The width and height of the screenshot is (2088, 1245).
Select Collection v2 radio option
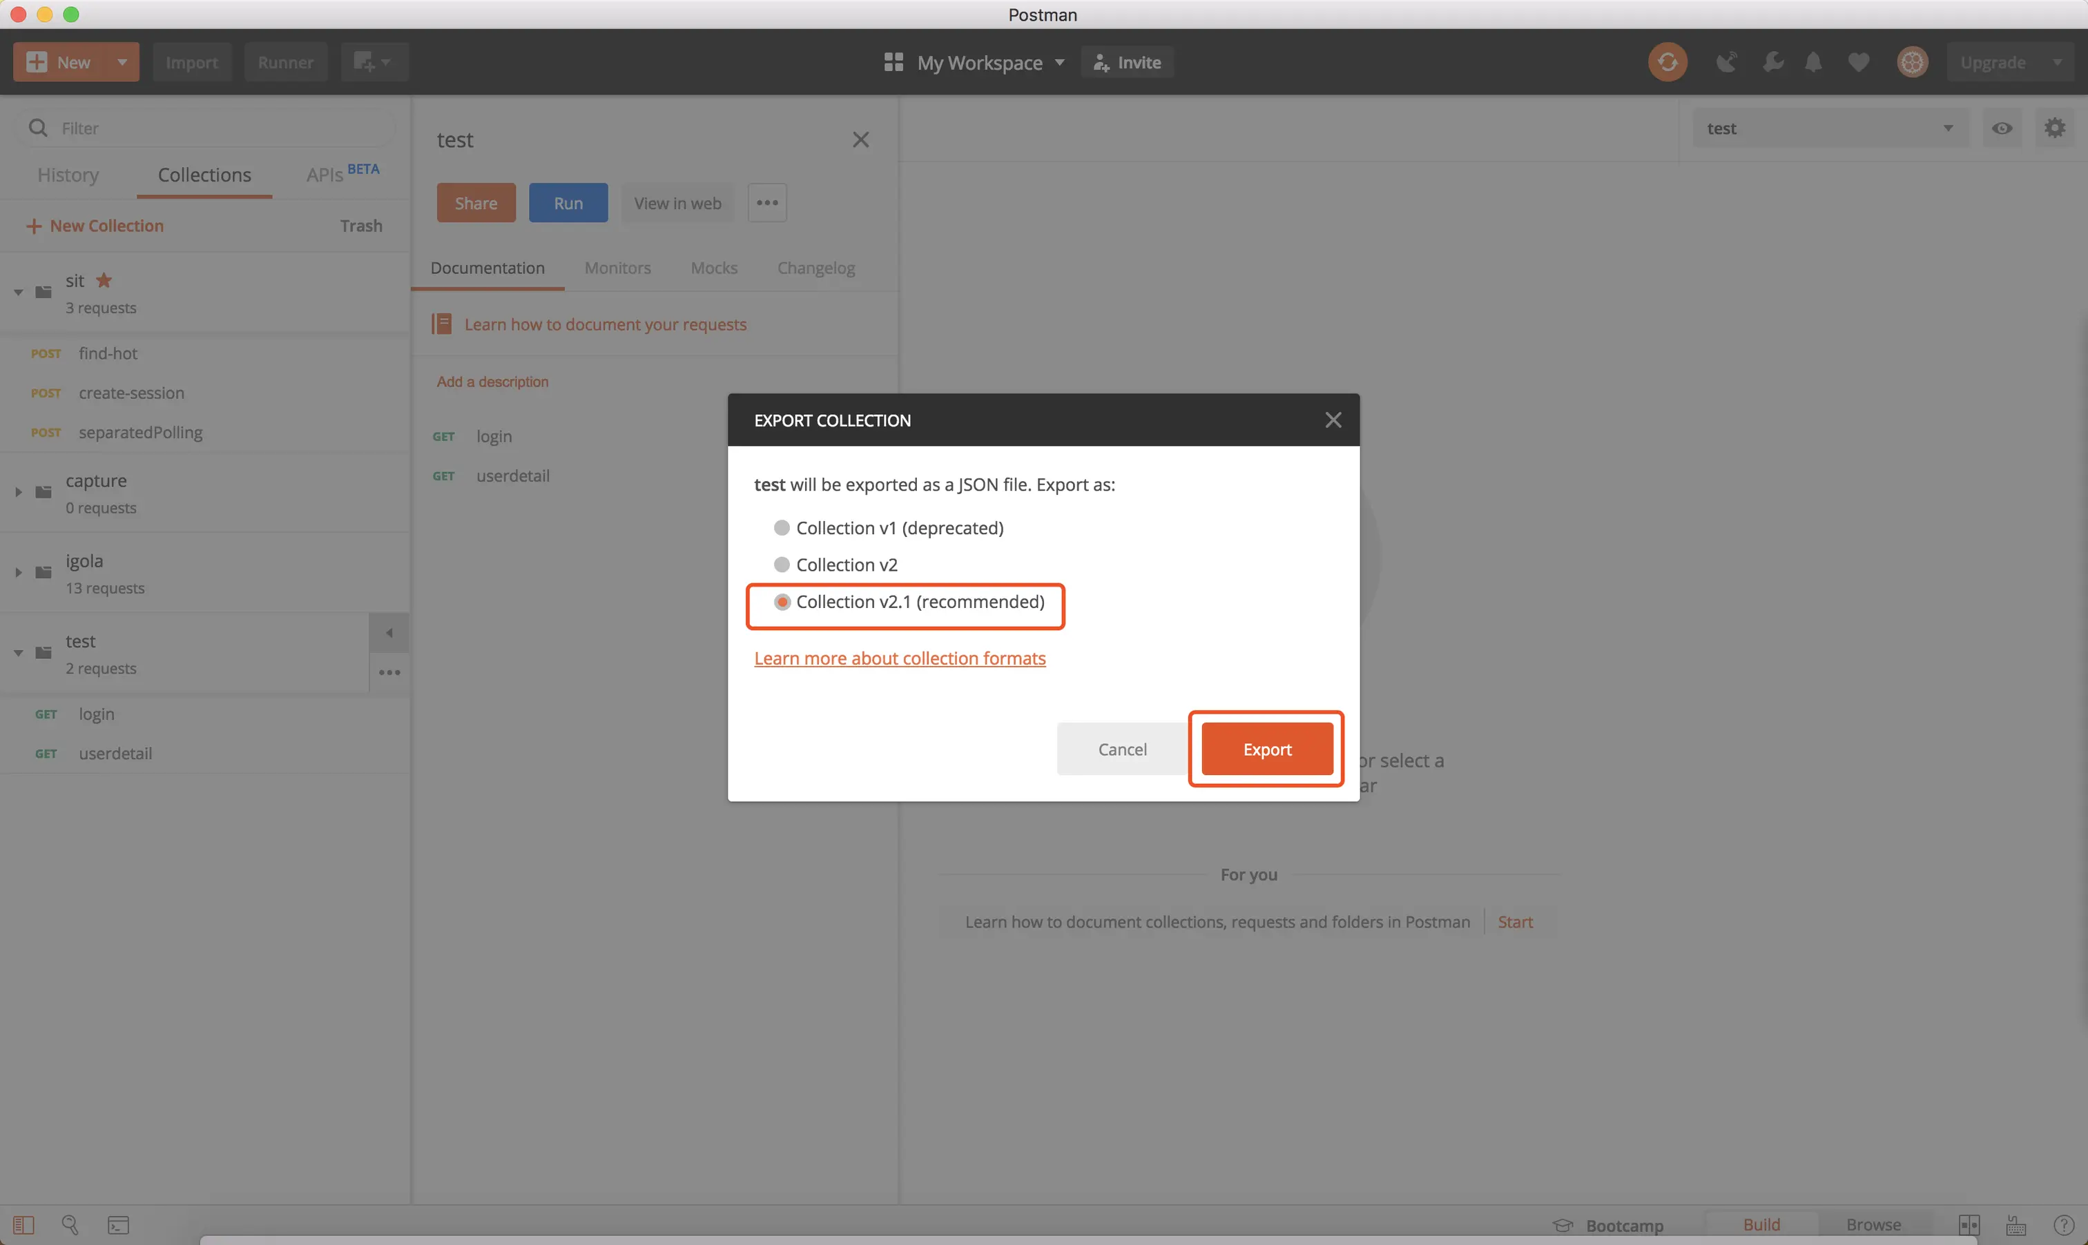pos(782,565)
